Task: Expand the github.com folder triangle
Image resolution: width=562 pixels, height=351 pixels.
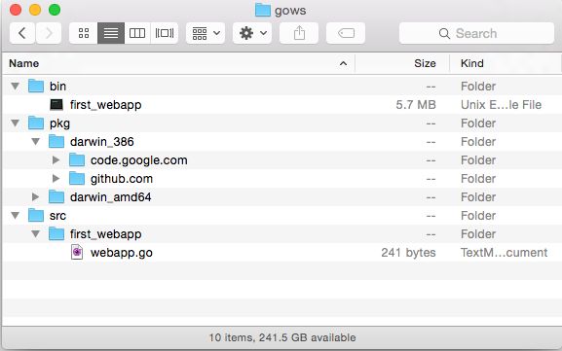Action: coord(56,178)
